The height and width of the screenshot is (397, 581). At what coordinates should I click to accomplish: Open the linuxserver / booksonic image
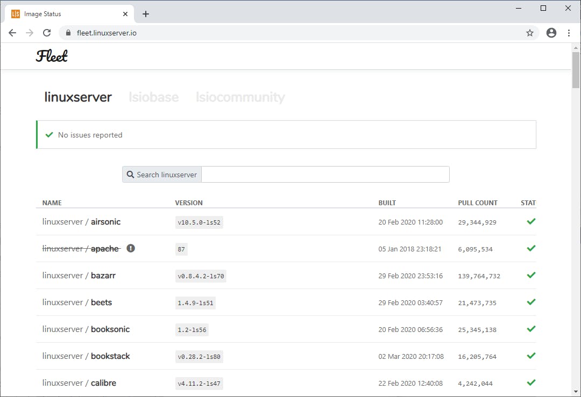86,329
